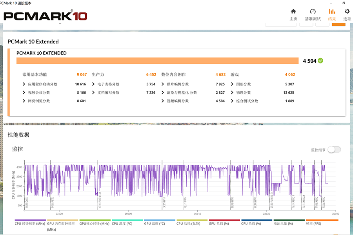Image resolution: width=353 pixels, height=235 pixels.
Task: Expand 照片编辑分数 row
Action: point(163,84)
